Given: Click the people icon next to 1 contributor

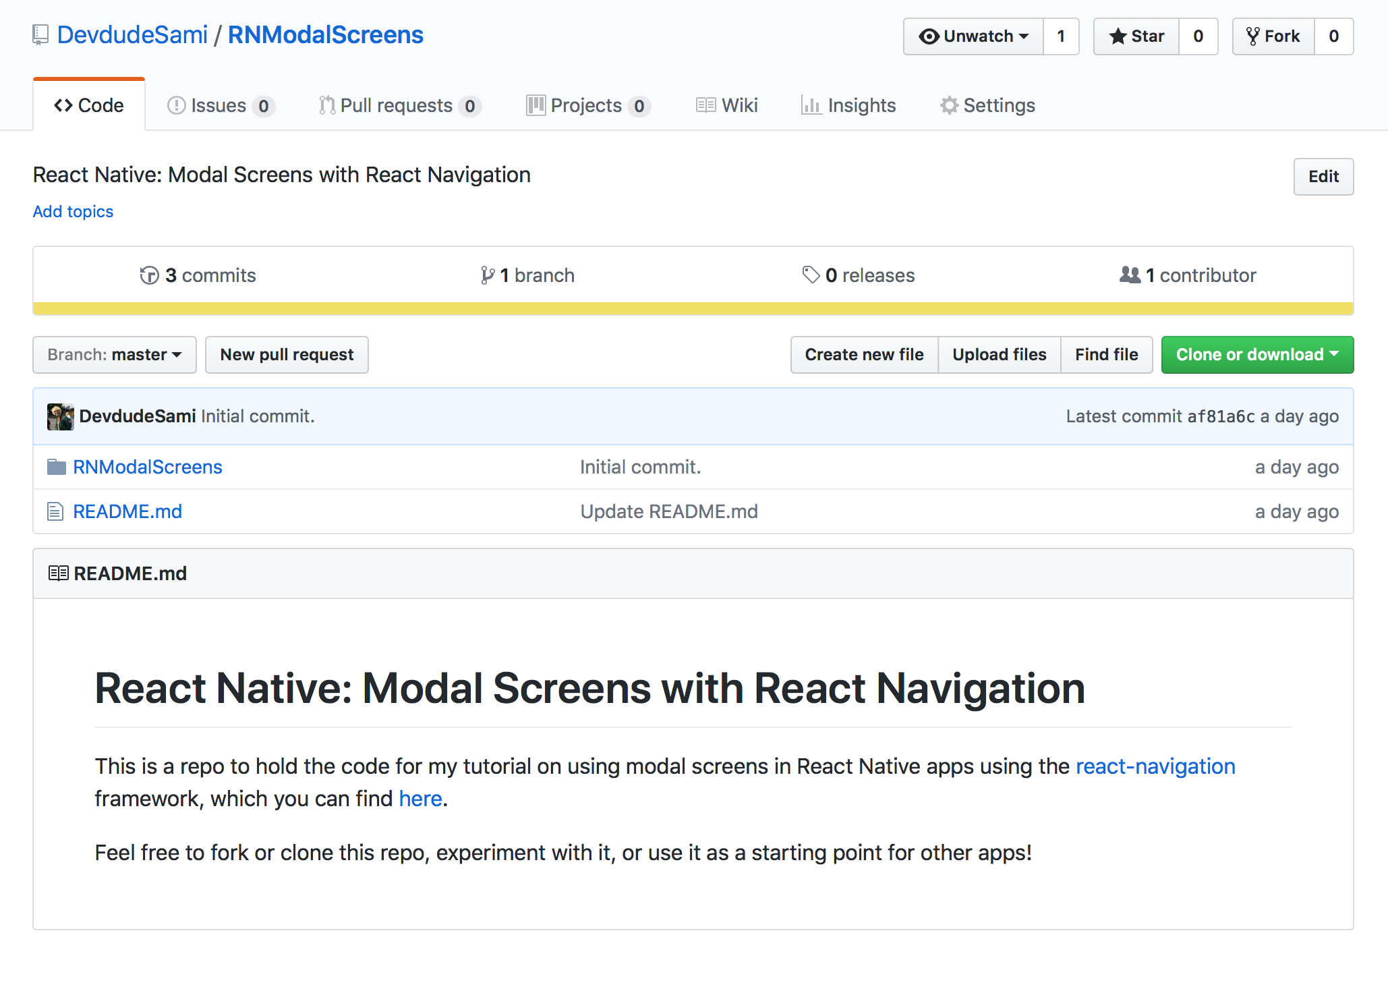Looking at the screenshot, I should [1130, 275].
